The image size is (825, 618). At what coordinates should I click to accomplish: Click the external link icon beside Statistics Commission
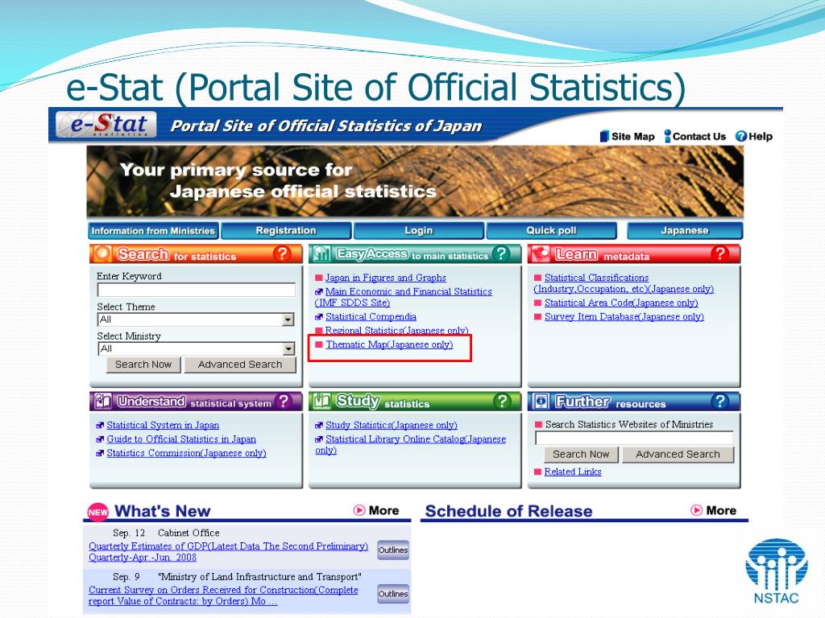point(100,453)
